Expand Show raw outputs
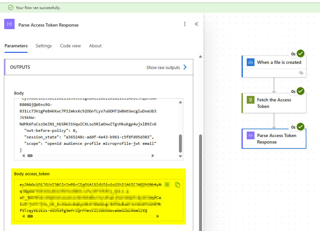This screenshot has width=320, height=231. [167, 67]
